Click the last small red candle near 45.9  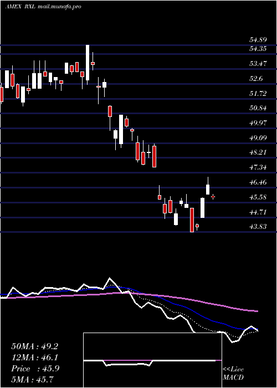(x=213, y=197)
